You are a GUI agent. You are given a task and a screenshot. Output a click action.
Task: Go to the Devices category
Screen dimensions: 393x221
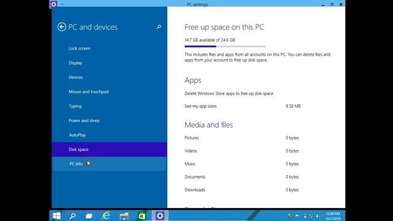click(x=109, y=77)
